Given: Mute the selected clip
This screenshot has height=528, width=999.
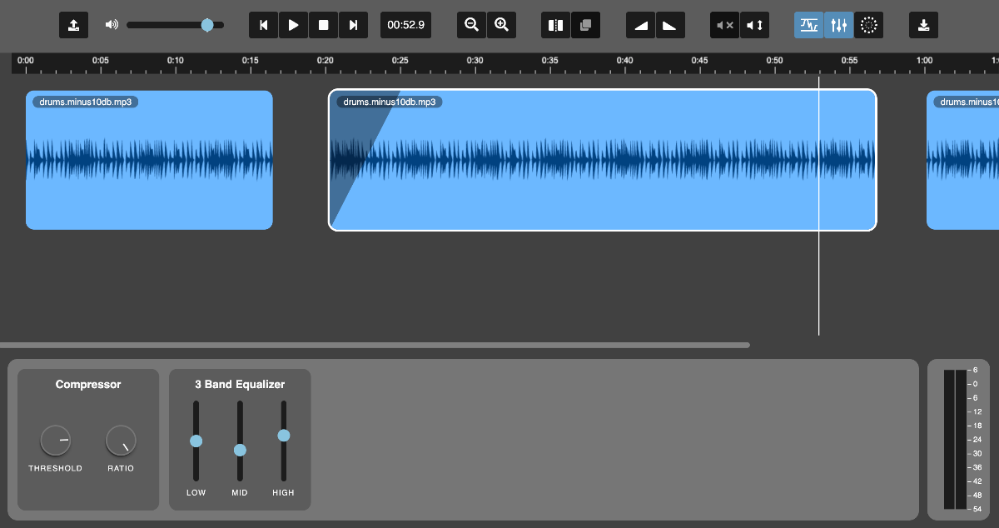Looking at the screenshot, I should point(725,25).
